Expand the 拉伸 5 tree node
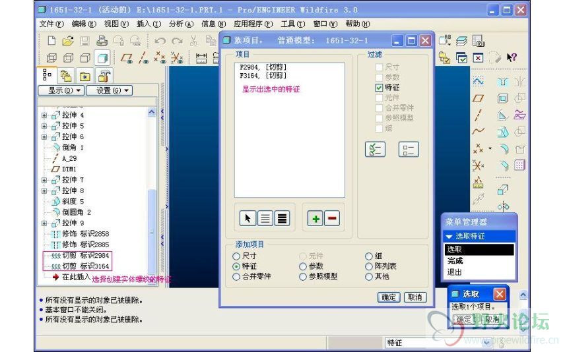 tap(44, 126)
